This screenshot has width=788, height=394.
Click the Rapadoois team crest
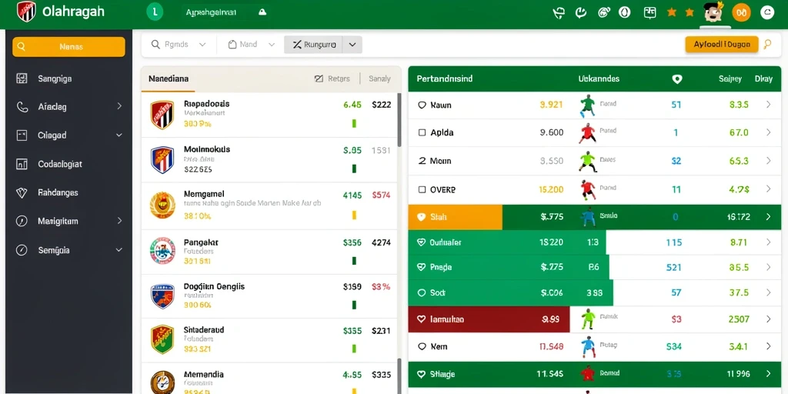tap(162, 115)
